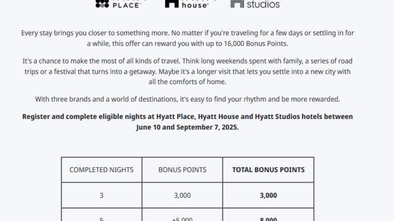
Task: Select the "3" completed nights cell
Action: coord(101,195)
